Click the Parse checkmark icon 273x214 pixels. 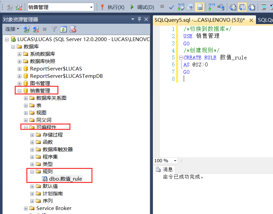click(x=172, y=7)
